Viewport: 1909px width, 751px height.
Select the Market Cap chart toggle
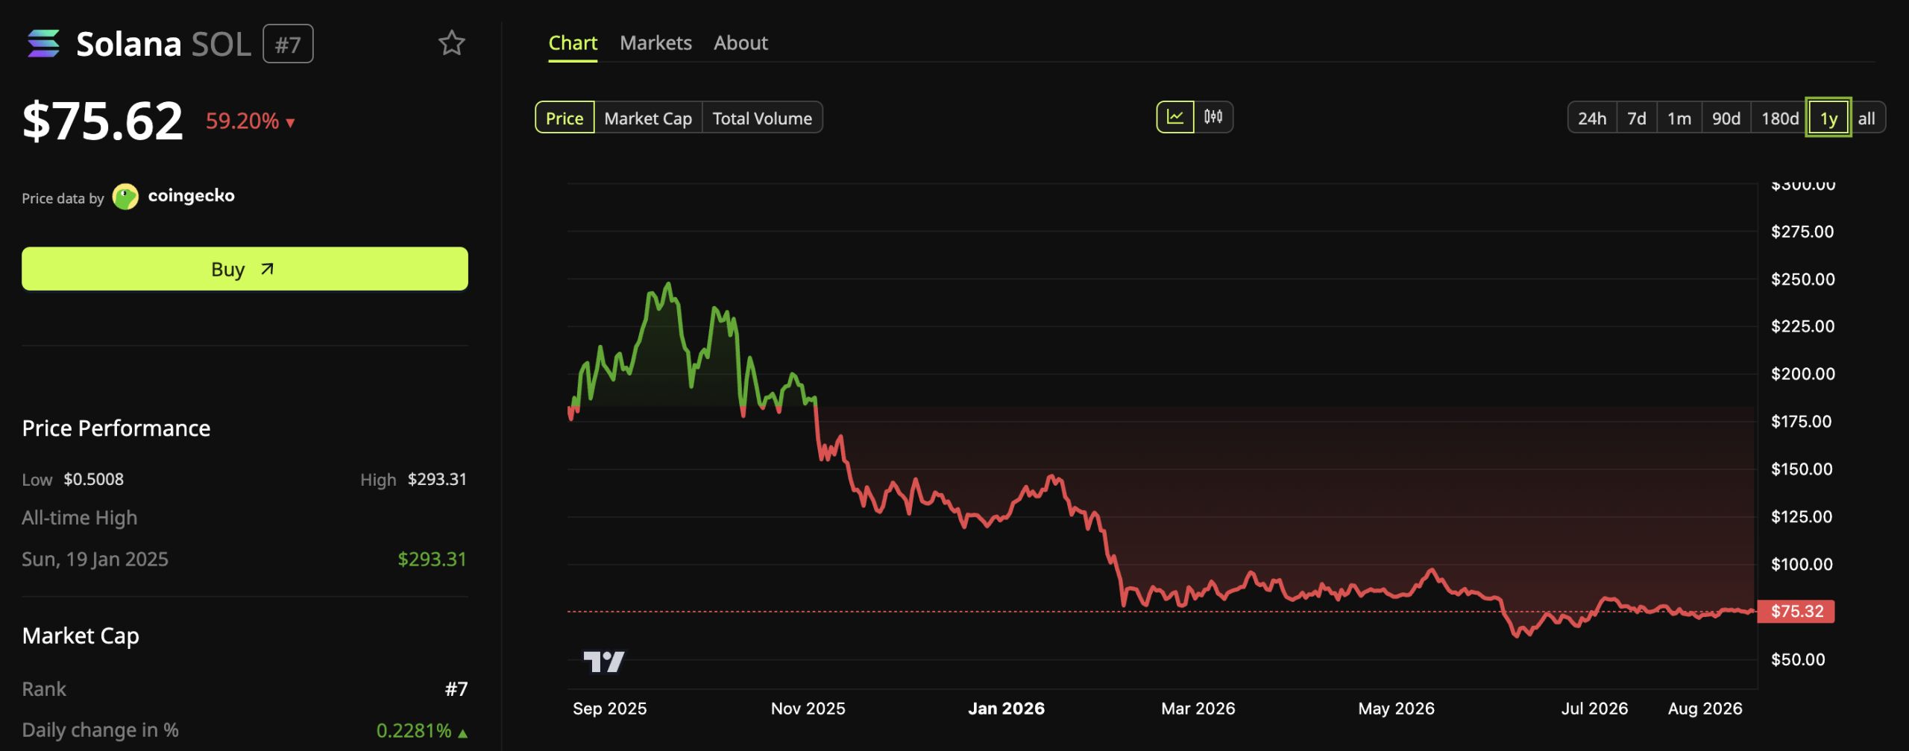648,118
